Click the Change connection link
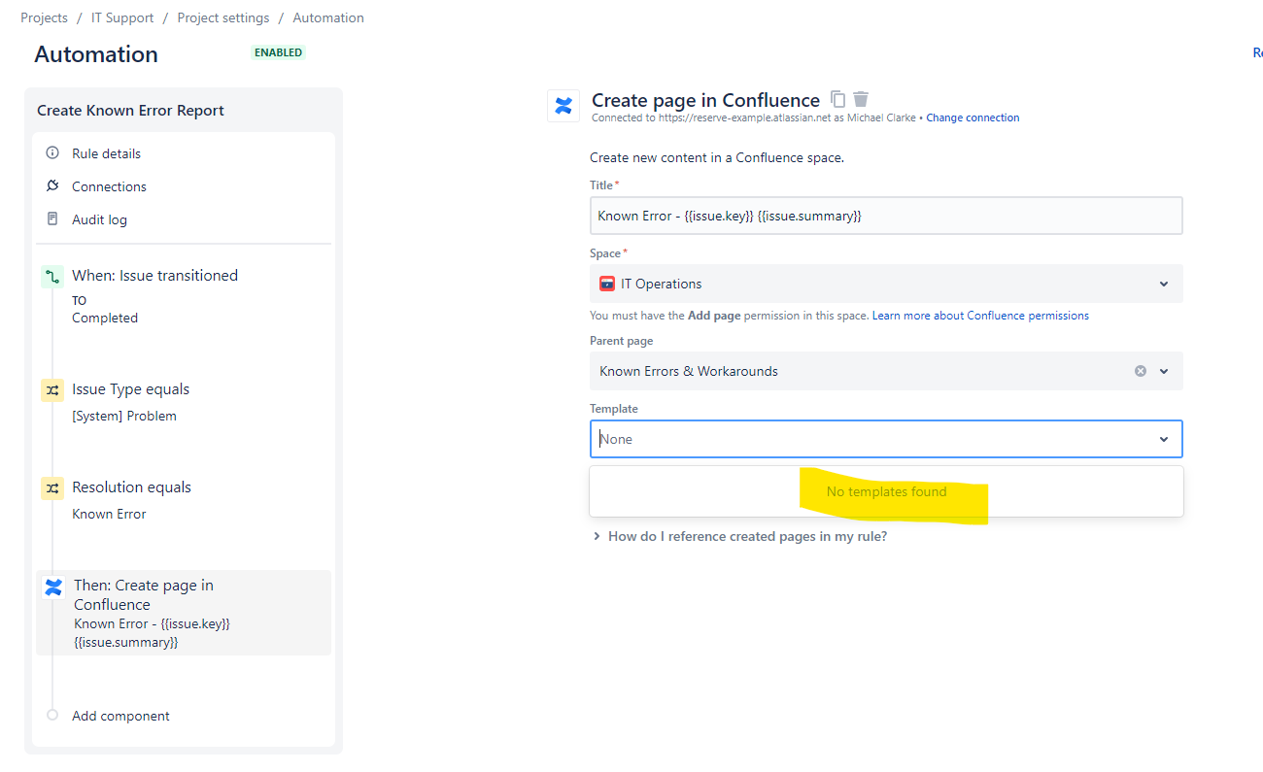Image resolution: width=1263 pixels, height=772 pixels. (x=973, y=117)
